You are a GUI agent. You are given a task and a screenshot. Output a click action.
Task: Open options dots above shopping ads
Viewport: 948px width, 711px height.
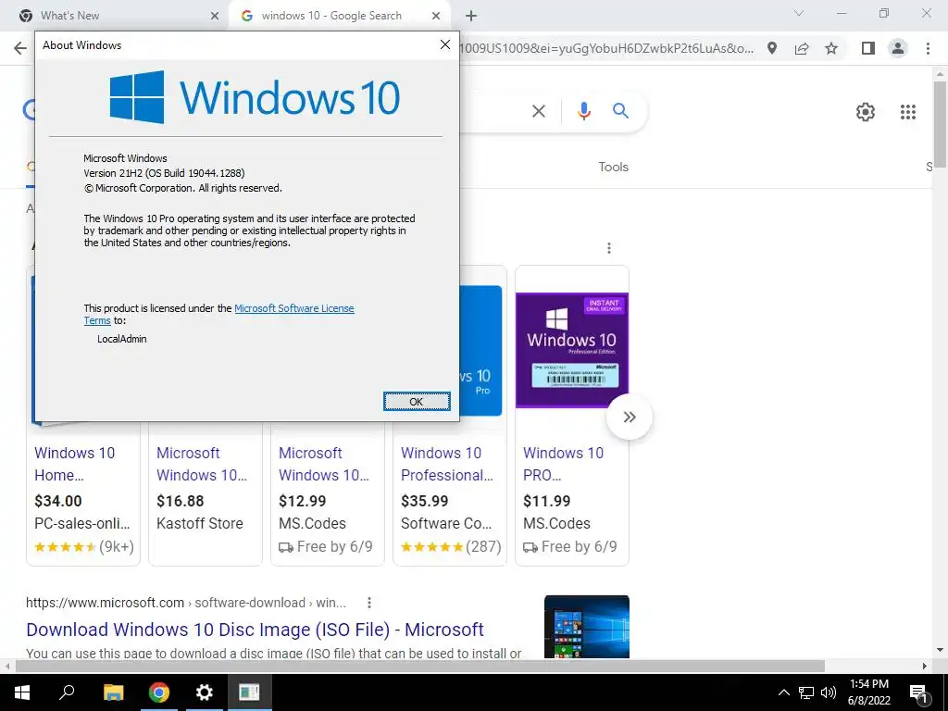click(x=609, y=248)
